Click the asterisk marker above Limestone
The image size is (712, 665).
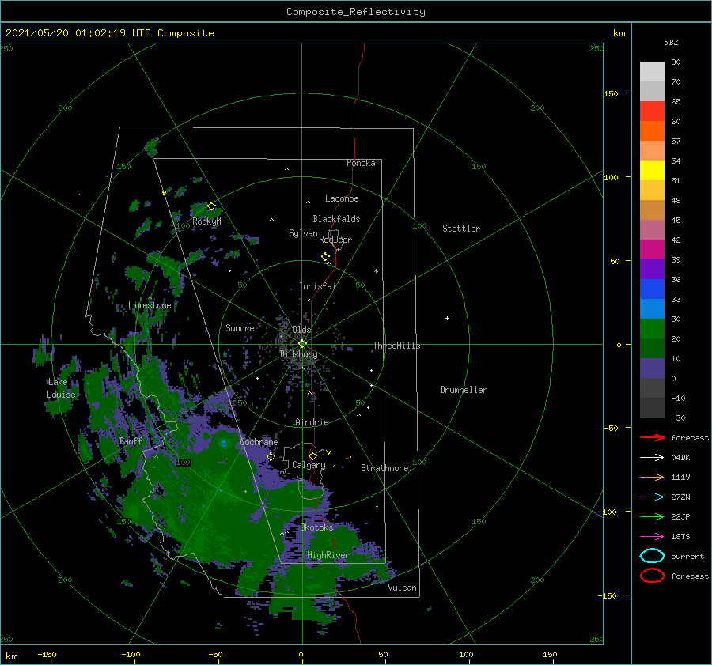click(150, 298)
